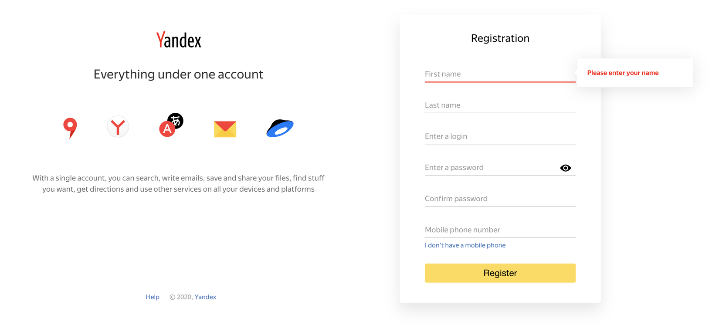Open the Yandex Browser icon
The height and width of the screenshot is (332, 719).
click(118, 127)
